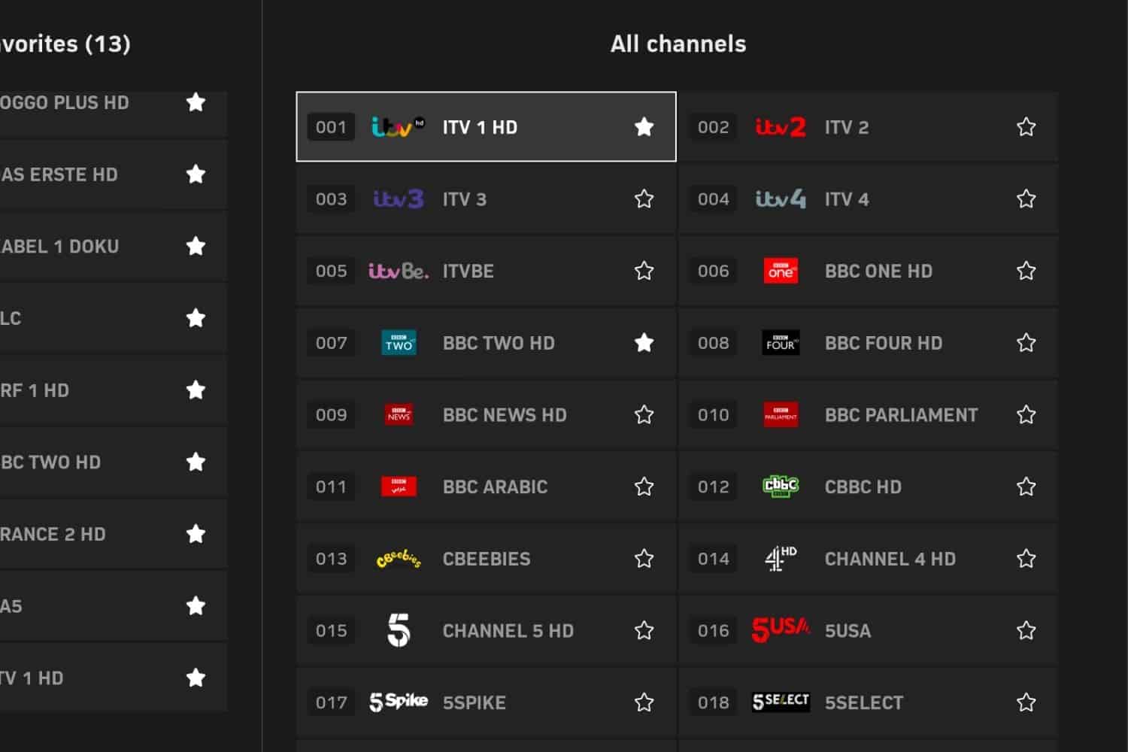Click the ITV 2 channel logo
Screen dimensions: 1128x752
[780, 127]
